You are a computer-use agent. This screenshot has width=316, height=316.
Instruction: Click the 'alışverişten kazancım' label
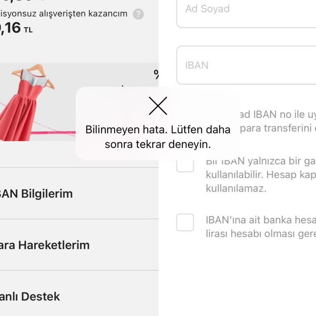pos(83,14)
